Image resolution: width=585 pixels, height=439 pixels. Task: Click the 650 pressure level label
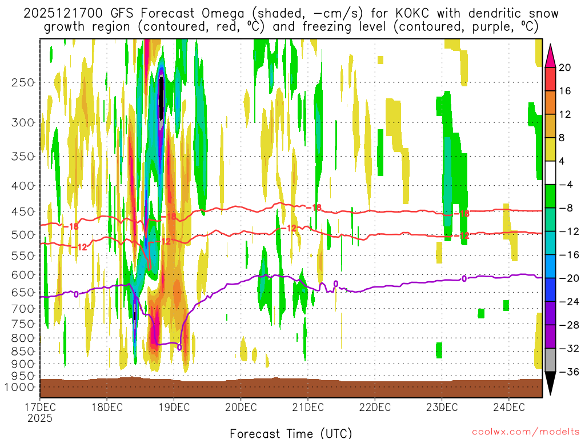[23, 292]
